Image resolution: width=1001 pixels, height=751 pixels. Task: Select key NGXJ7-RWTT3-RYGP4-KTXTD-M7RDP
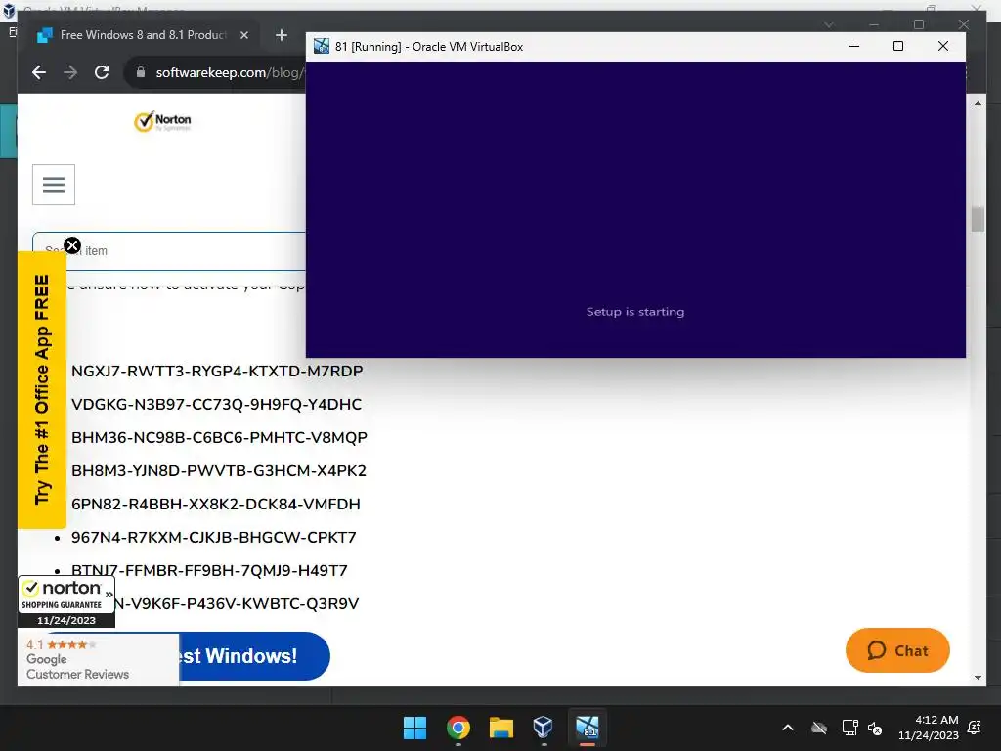click(217, 371)
